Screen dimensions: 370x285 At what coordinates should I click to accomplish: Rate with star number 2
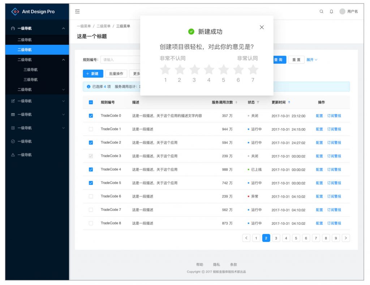180,69
